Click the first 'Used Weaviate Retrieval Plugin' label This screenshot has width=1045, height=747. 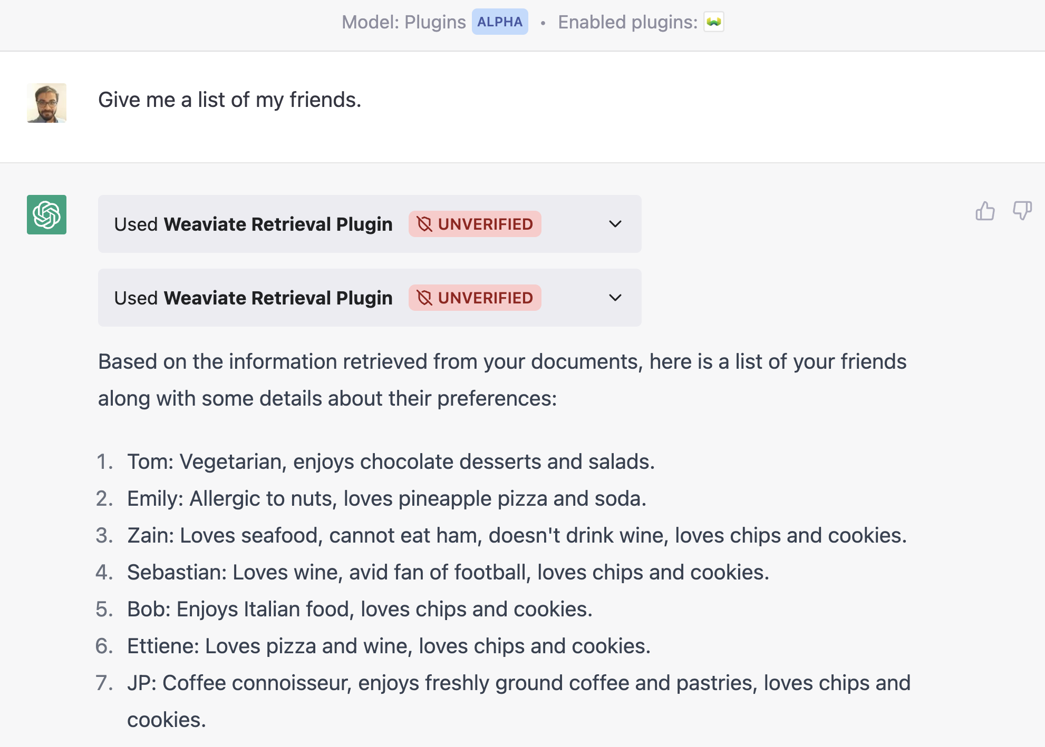(x=253, y=224)
